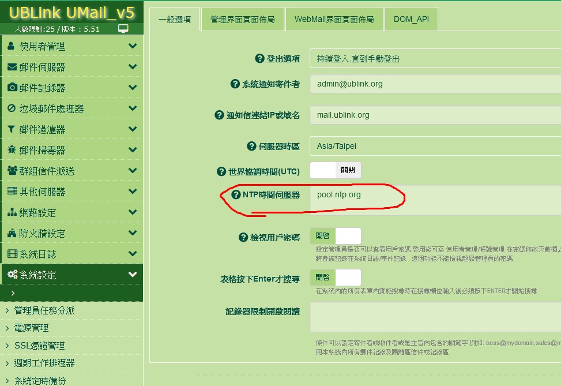This screenshot has width=561, height=386.
Task: Switch to the 管理界面頁面佈局 tab
Action: click(243, 19)
